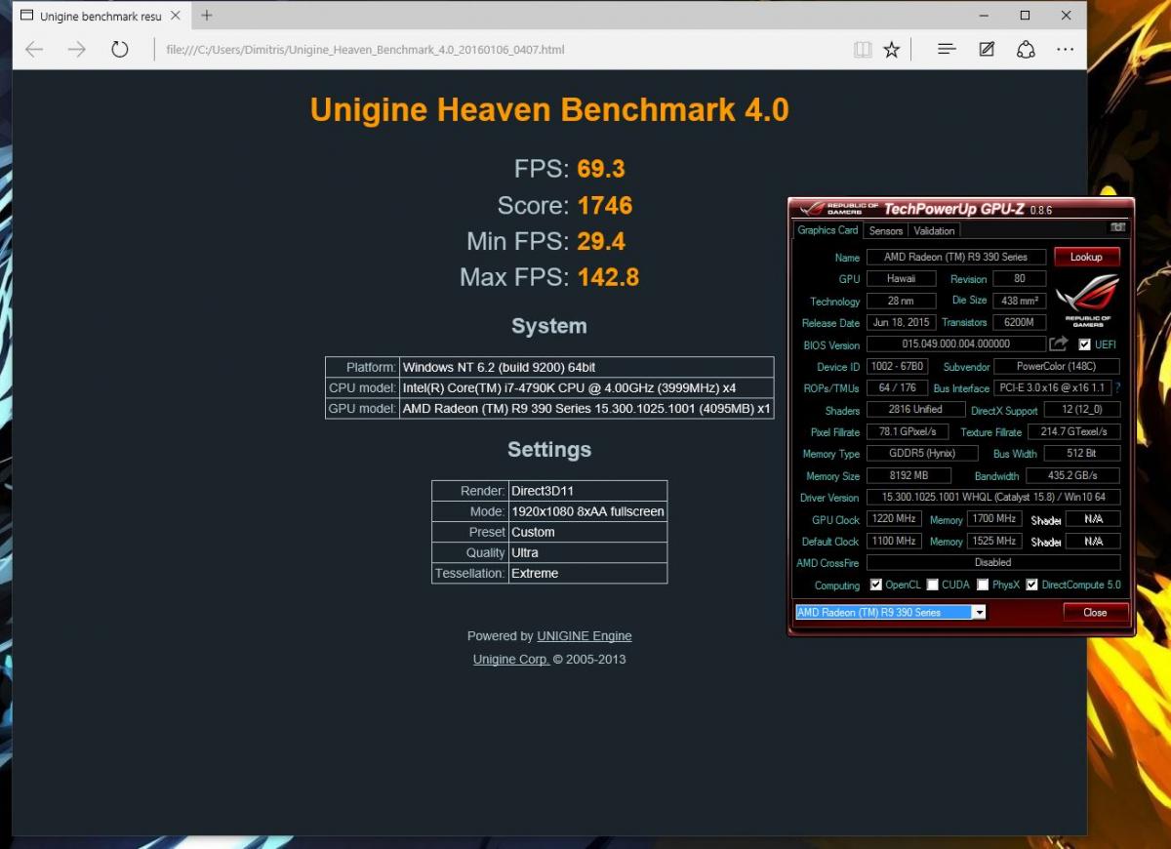Toggle the DirectCompute 5.0 checkbox
Screen dimensions: 1171x849
tap(1031, 586)
